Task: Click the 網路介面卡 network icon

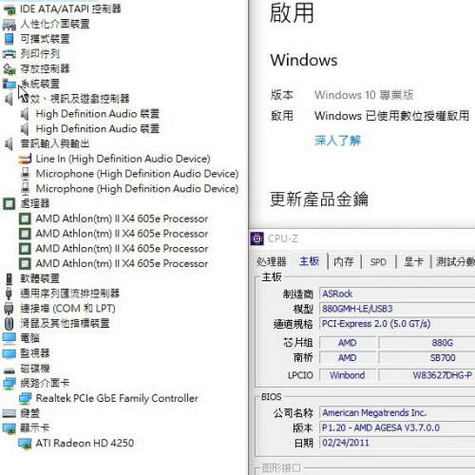Action: [9, 384]
